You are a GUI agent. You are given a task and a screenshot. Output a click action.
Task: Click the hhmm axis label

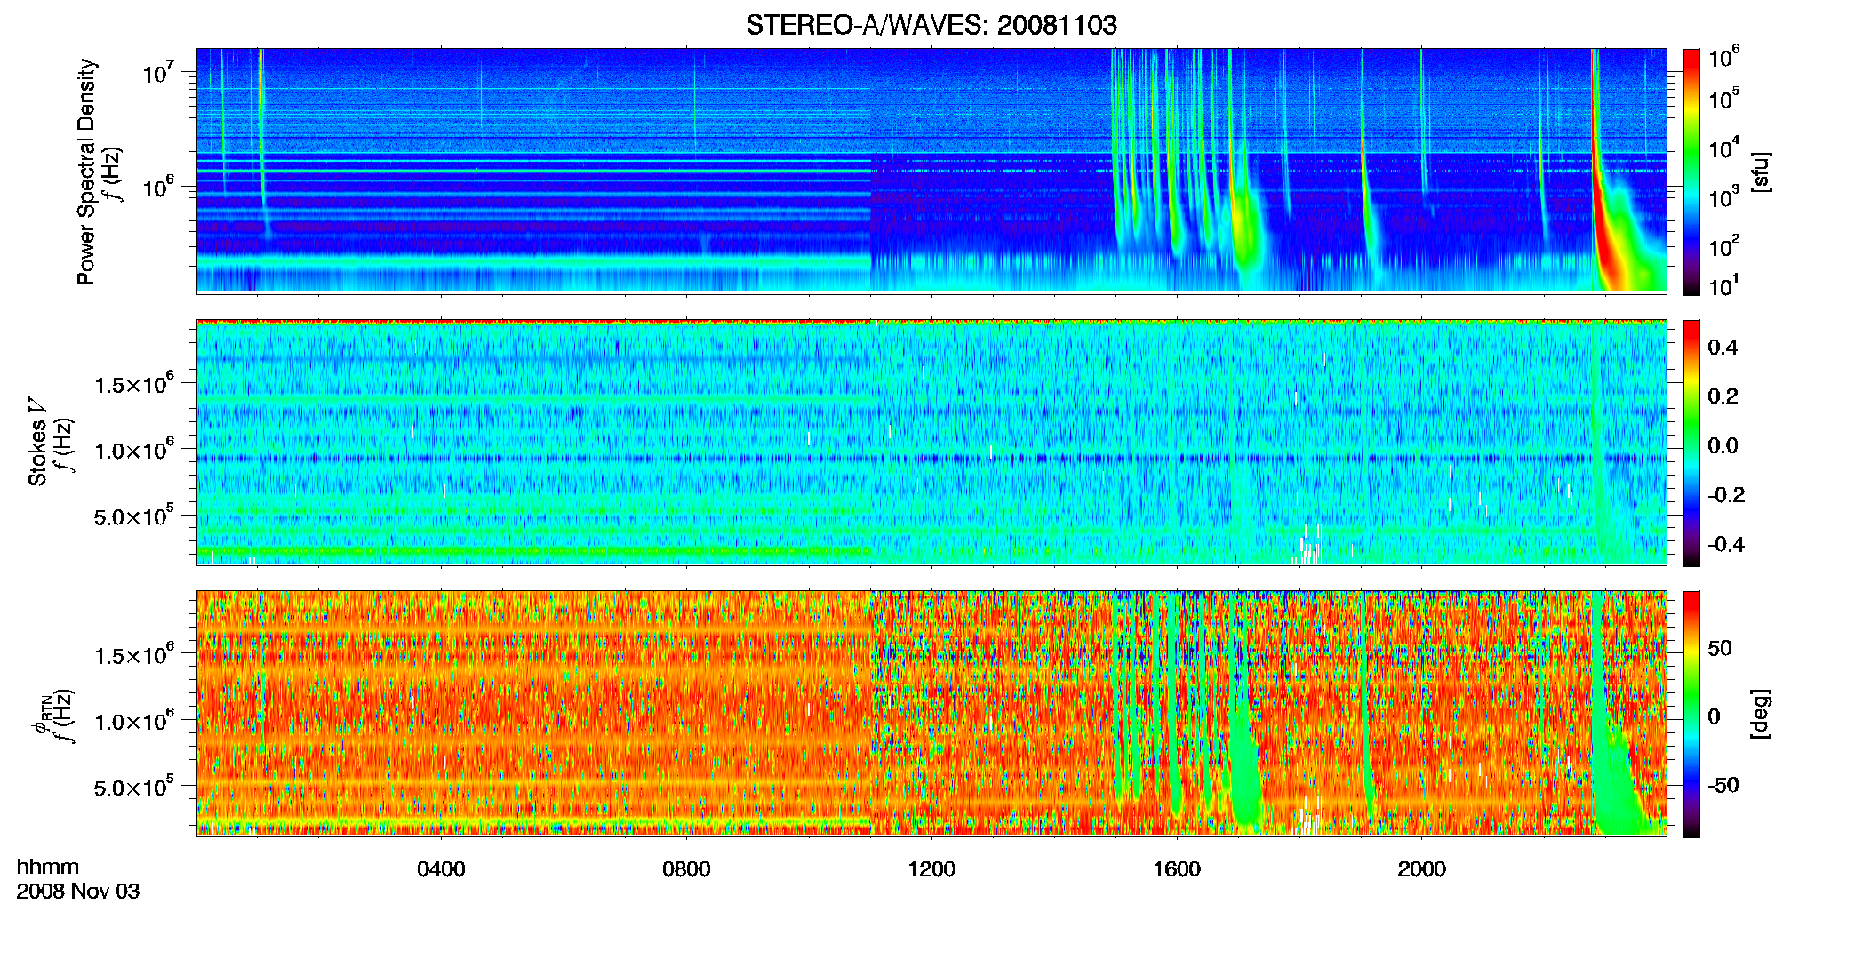click(48, 867)
